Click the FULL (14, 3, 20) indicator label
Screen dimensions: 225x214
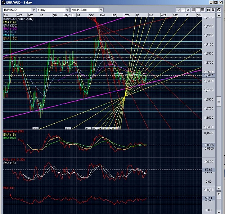14,160
